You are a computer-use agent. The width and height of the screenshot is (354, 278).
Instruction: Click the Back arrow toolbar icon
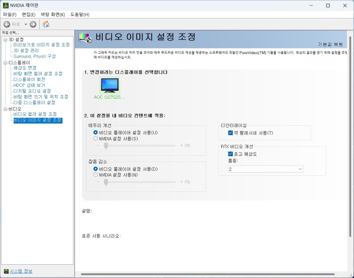tap(7, 24)
